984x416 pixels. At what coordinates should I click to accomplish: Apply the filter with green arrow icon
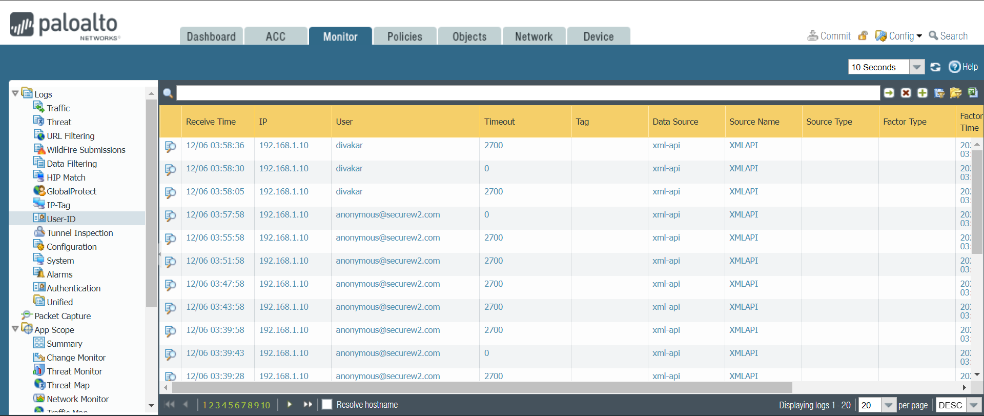889,93
